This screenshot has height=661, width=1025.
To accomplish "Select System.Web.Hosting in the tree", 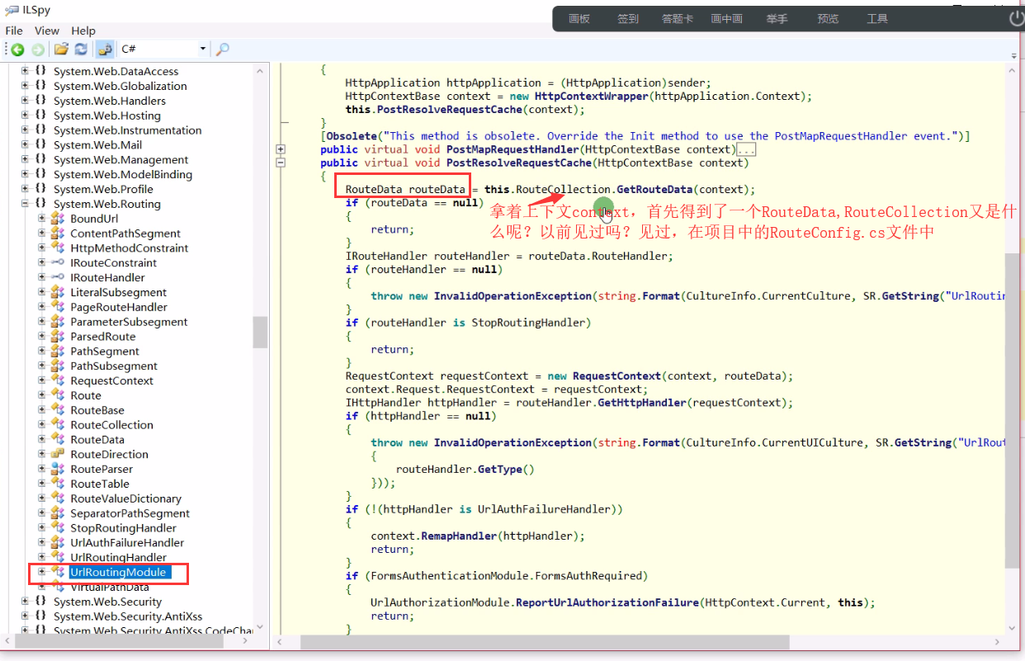I will [x=107, y=116].
